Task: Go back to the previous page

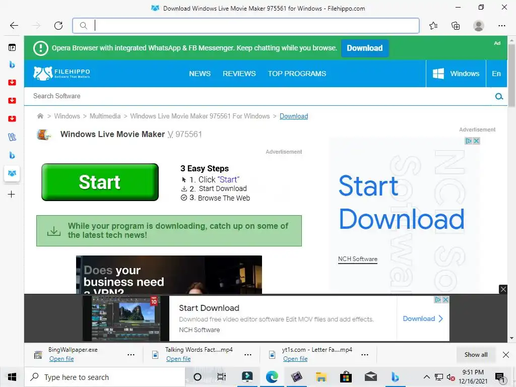Action: [x=14, y=25]
